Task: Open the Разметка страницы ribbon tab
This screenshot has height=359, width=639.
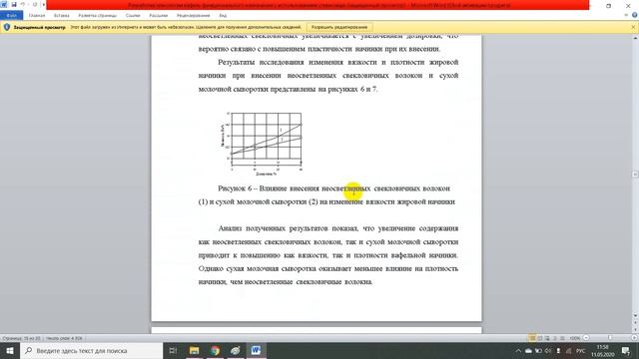Action: [98, 16]
